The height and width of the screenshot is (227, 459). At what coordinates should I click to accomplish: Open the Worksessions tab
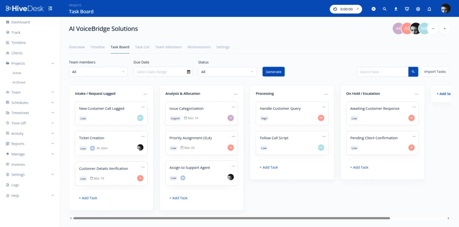click(x=199, y=47)
